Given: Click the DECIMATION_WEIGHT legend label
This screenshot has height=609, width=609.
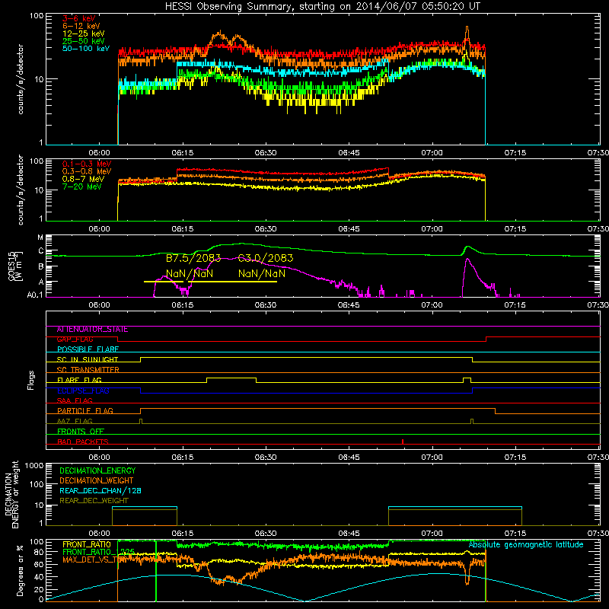Looking at the screenshot, I should coord(97,481).
